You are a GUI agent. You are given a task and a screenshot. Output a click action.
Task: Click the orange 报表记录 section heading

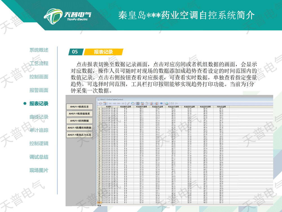click(x=103, y=52)
